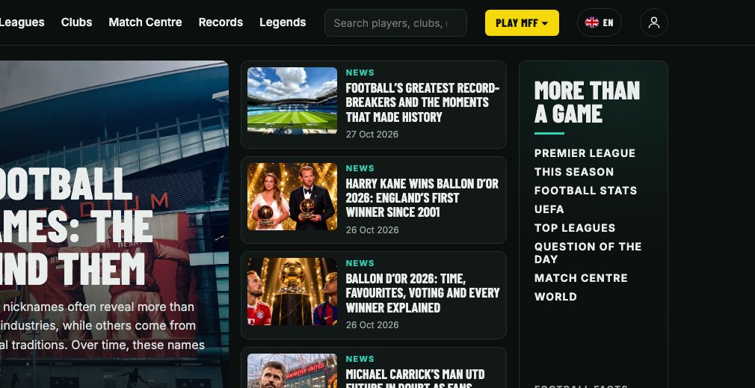Image resolution: width=755 pixels, height=388 pixels.
Task: Click the More Than a Game heading
Action: (x=587, y=102)
